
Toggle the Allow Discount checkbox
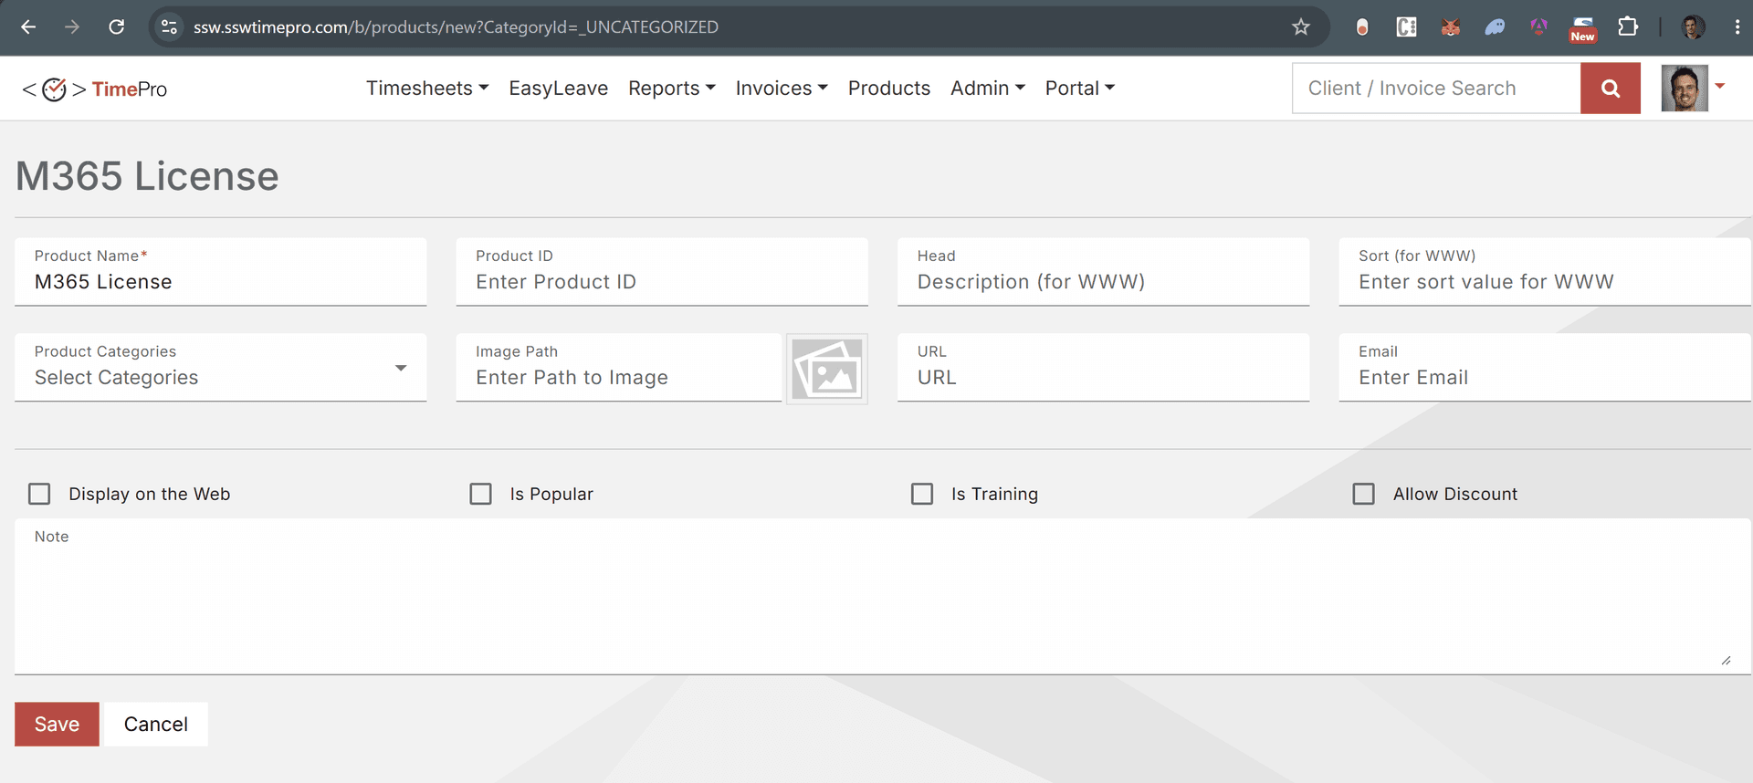point(1363,494)
